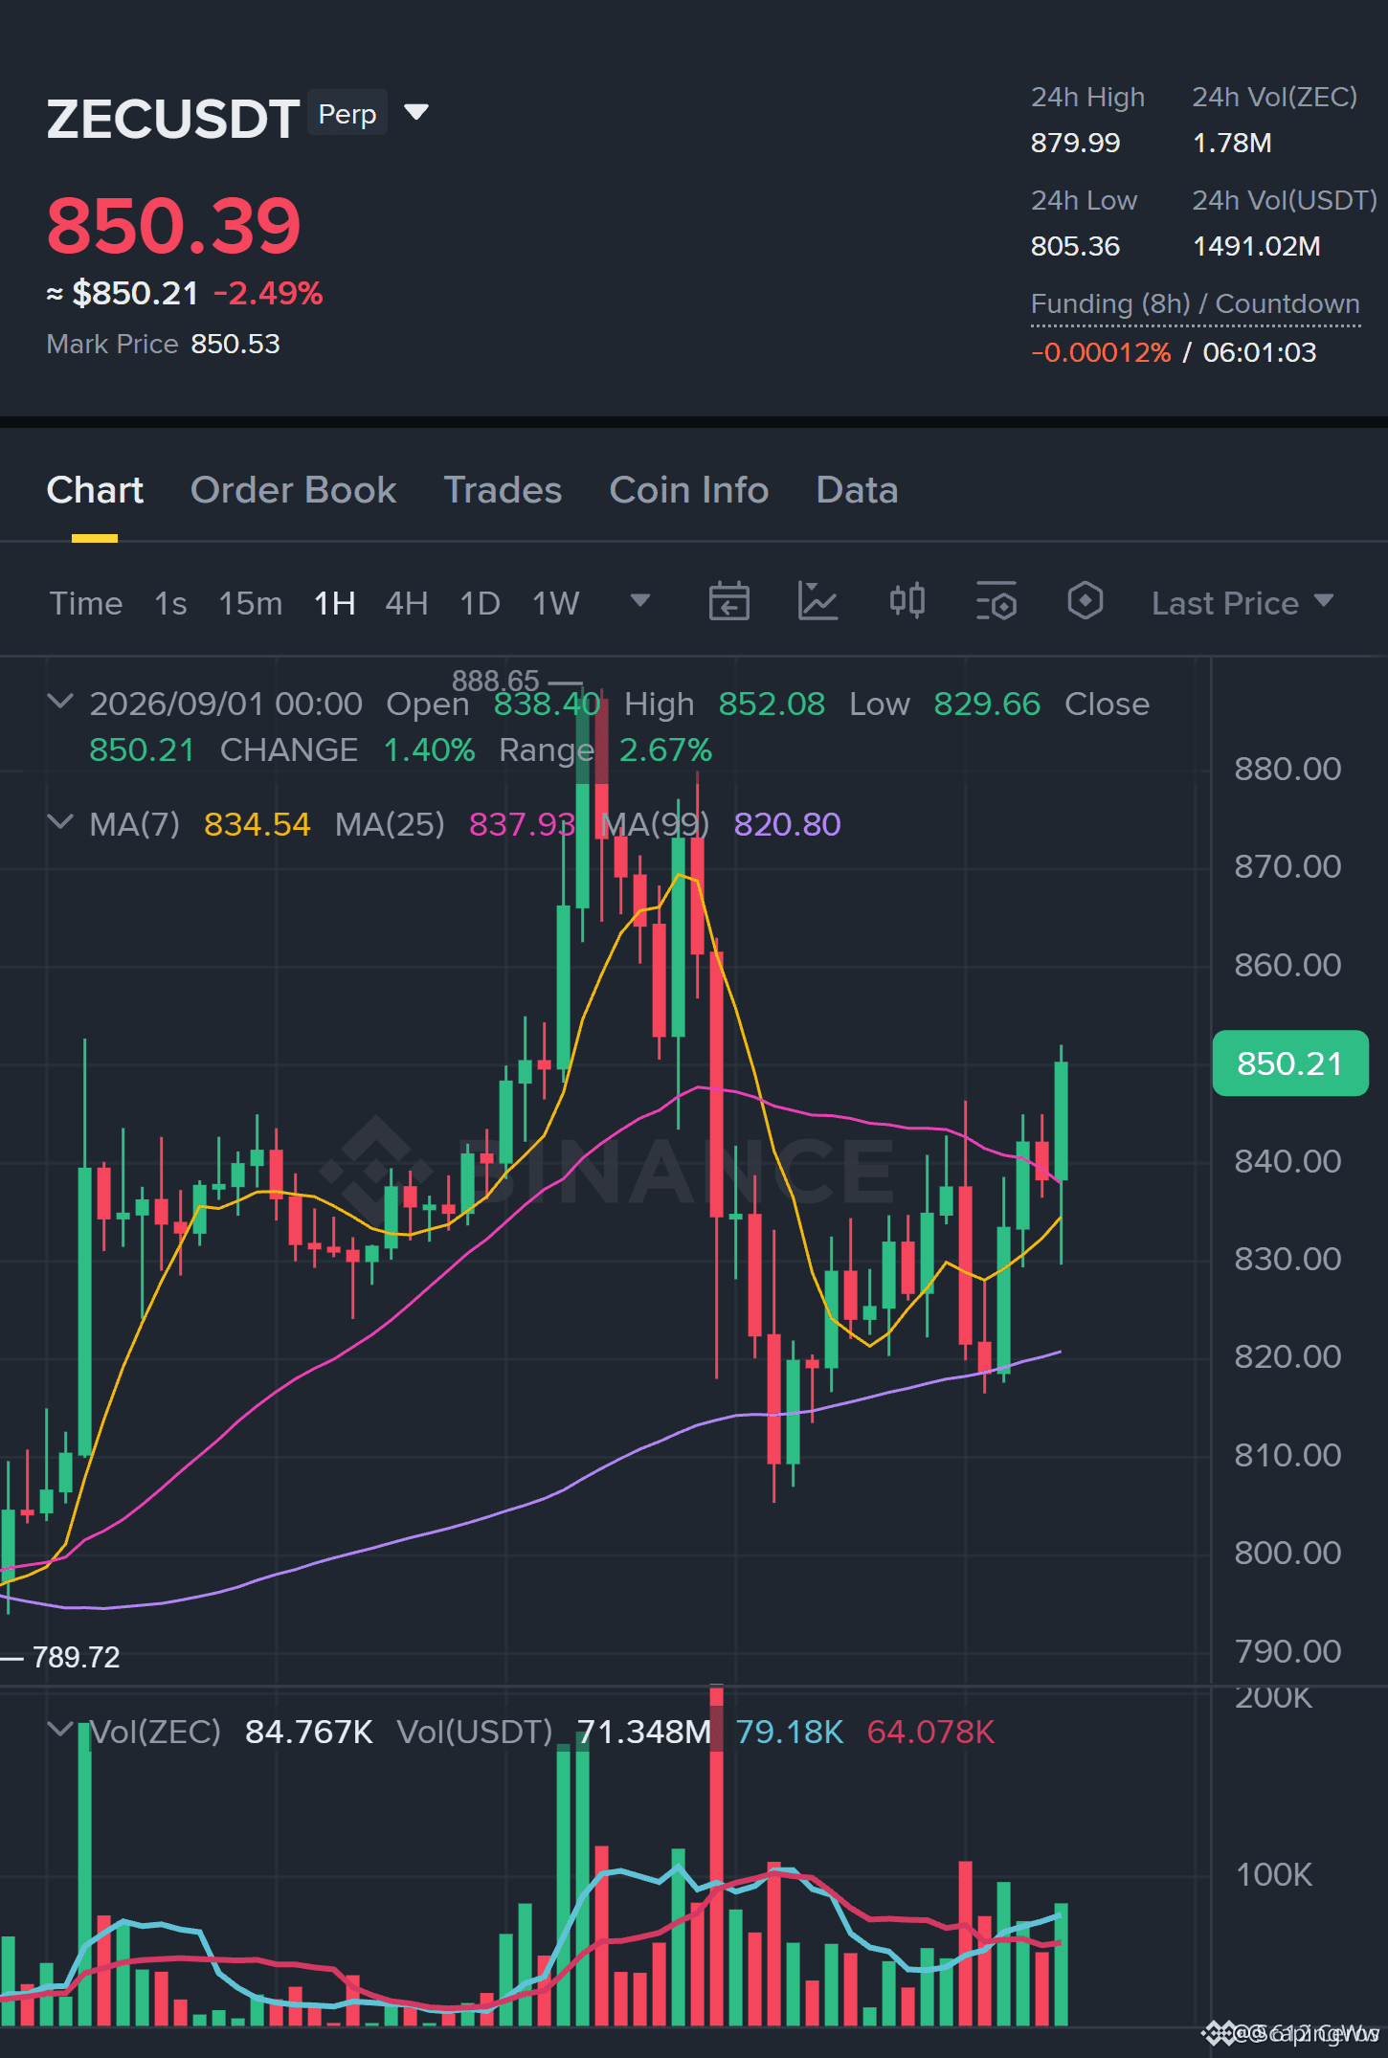1388x2058 pixels.
Task: Click the Perp contract badge
Action: (347, 114)
